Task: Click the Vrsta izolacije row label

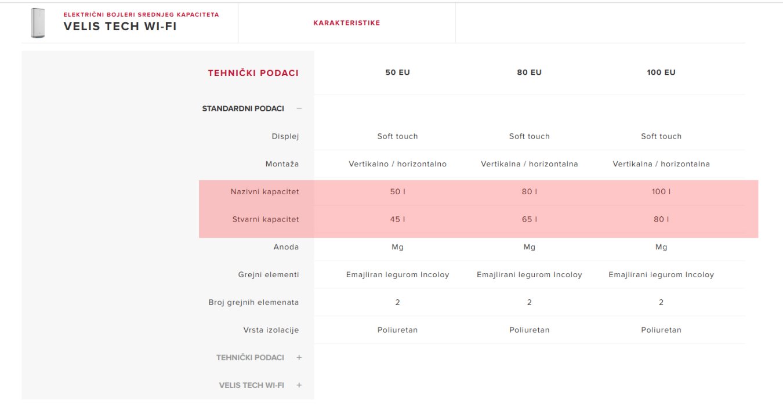Action: click(271, 330)
